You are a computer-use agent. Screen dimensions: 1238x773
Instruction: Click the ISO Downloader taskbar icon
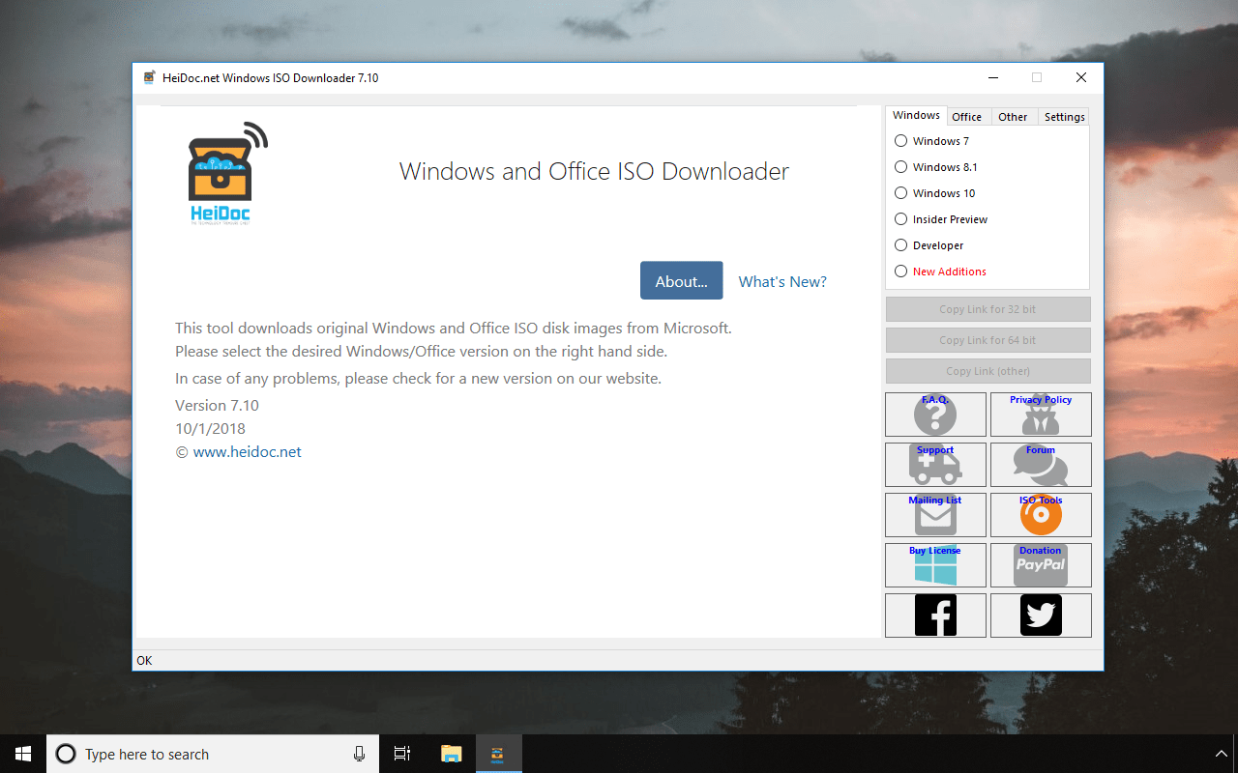click(x=498, y=754)
